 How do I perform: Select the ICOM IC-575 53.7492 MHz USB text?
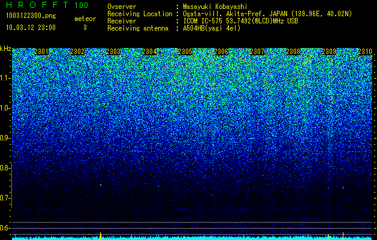click(240, 21)
